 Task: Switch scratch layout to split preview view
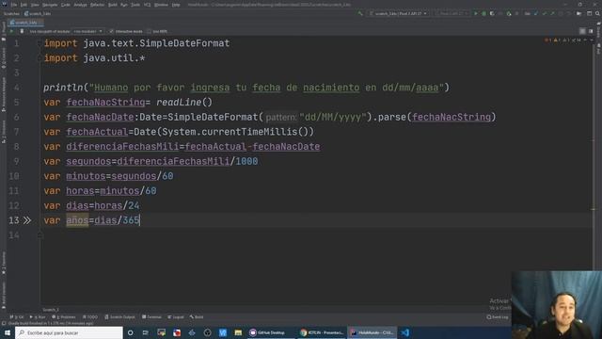[x=591, y=31]
